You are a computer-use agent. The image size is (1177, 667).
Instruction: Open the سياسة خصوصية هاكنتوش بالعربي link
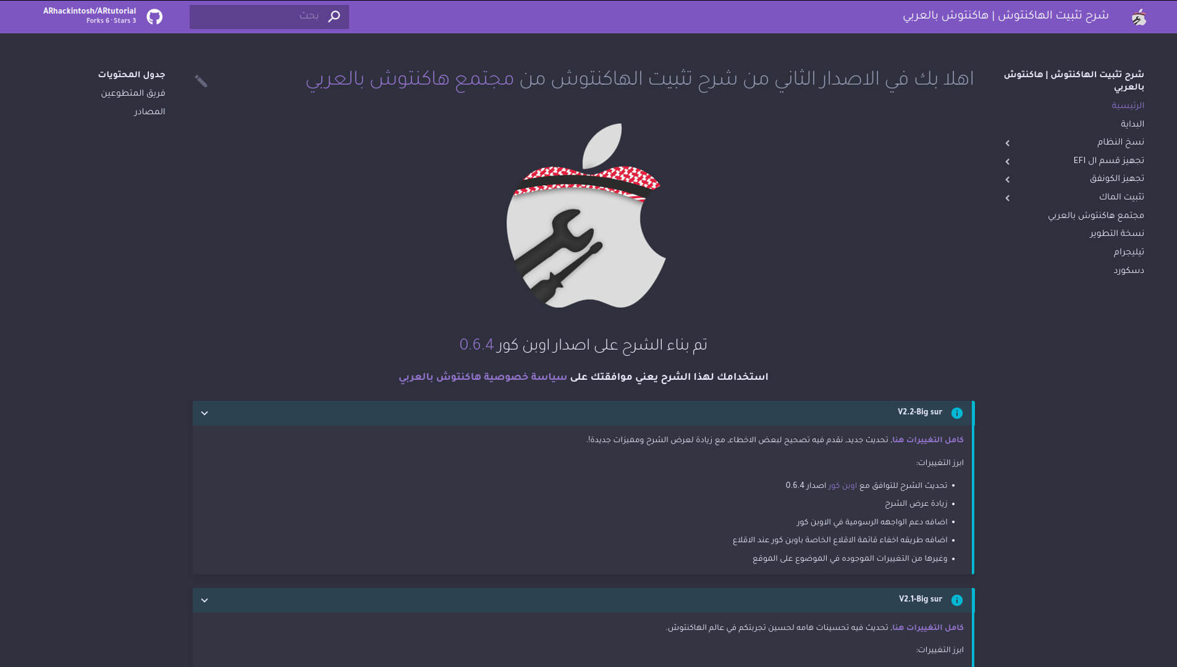483,377
